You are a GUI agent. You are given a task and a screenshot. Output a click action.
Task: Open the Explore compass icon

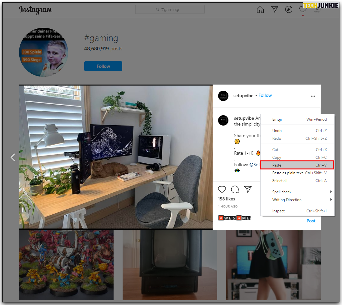tap(288, 9)
